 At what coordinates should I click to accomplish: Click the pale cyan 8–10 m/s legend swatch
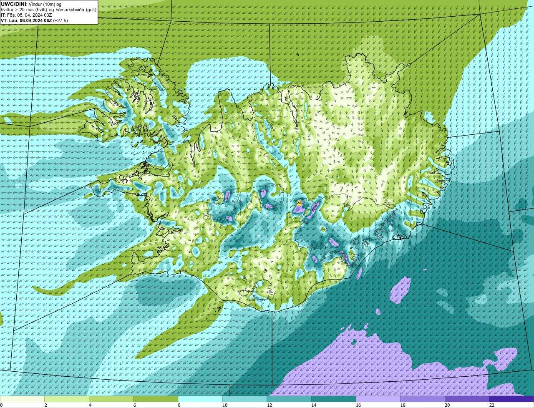(200, 399)
